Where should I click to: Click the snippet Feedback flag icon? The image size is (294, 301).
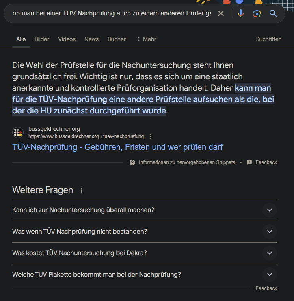[249, 162]
